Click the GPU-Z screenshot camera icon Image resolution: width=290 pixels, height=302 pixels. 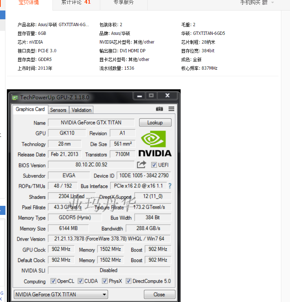click(159, 109)
